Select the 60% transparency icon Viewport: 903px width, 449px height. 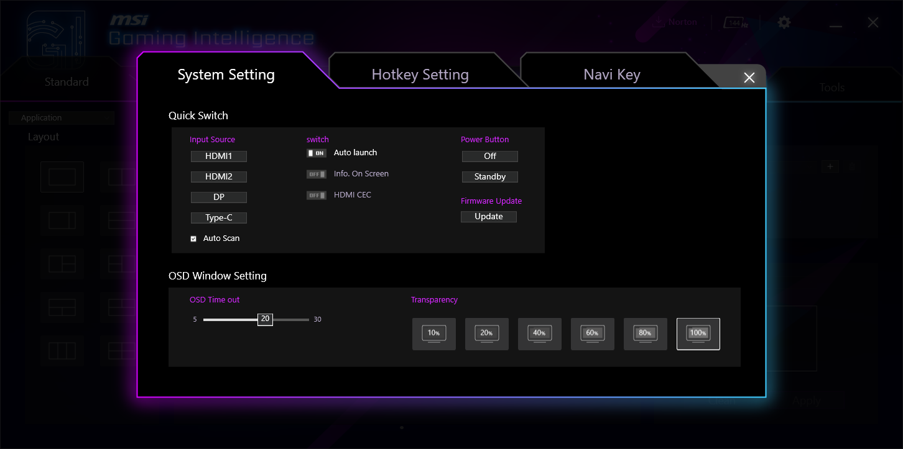coord(593,334)
